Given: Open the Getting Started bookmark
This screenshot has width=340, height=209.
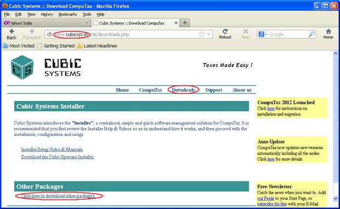Looking at the screenshot, I should coord(56,46).
